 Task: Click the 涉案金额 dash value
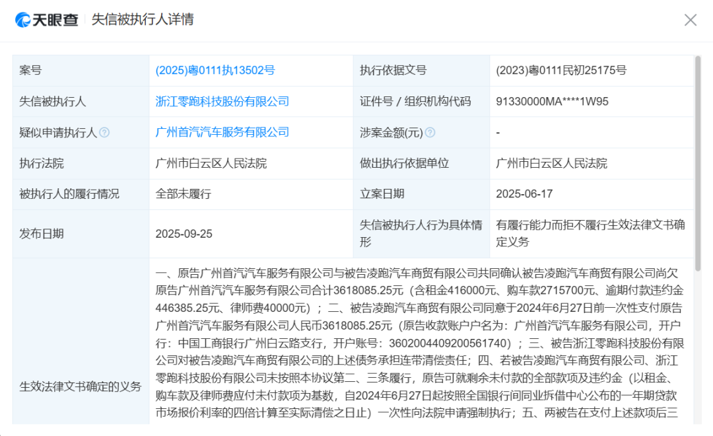tap(495, 132)
